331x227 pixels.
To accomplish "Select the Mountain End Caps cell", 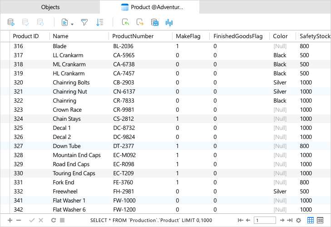I will [77, 155].
